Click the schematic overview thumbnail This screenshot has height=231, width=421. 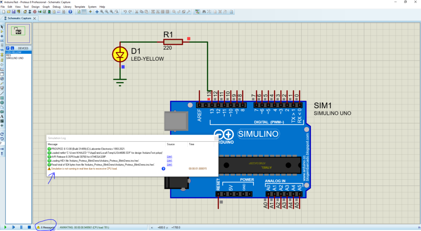pos(18,31)
